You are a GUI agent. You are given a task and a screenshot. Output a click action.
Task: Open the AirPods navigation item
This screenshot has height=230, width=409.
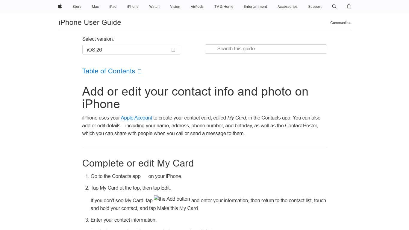point(197,6)
